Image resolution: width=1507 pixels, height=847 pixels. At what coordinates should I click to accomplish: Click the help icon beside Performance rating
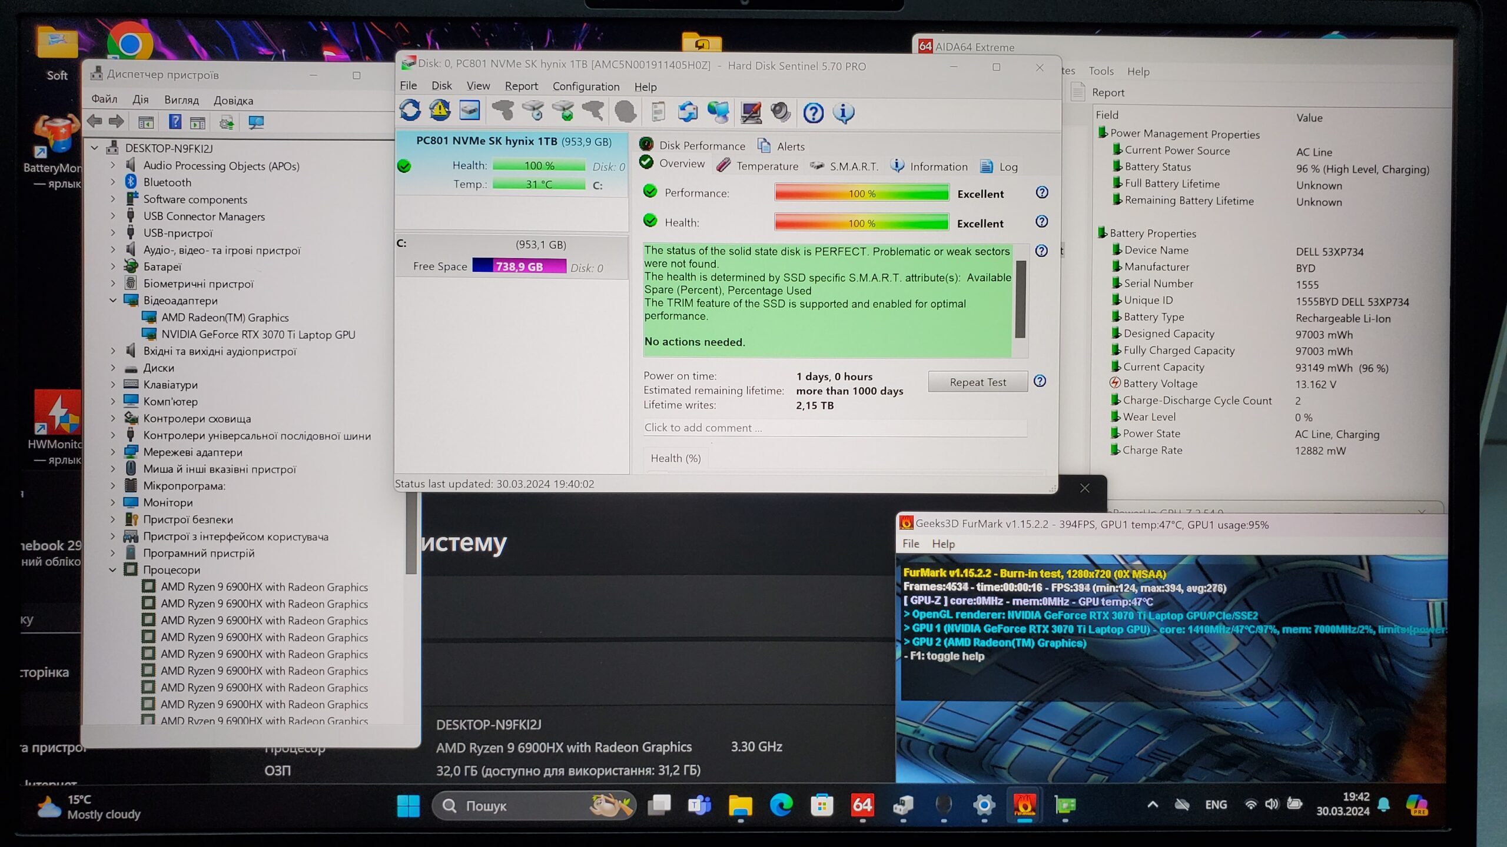coord(1041,192)
